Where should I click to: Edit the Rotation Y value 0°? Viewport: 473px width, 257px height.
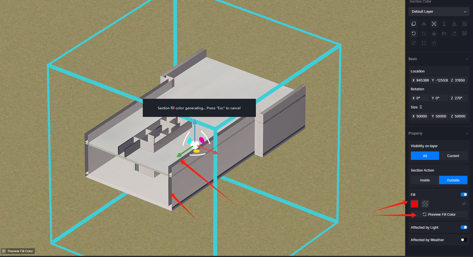click(x=439, y=98)
